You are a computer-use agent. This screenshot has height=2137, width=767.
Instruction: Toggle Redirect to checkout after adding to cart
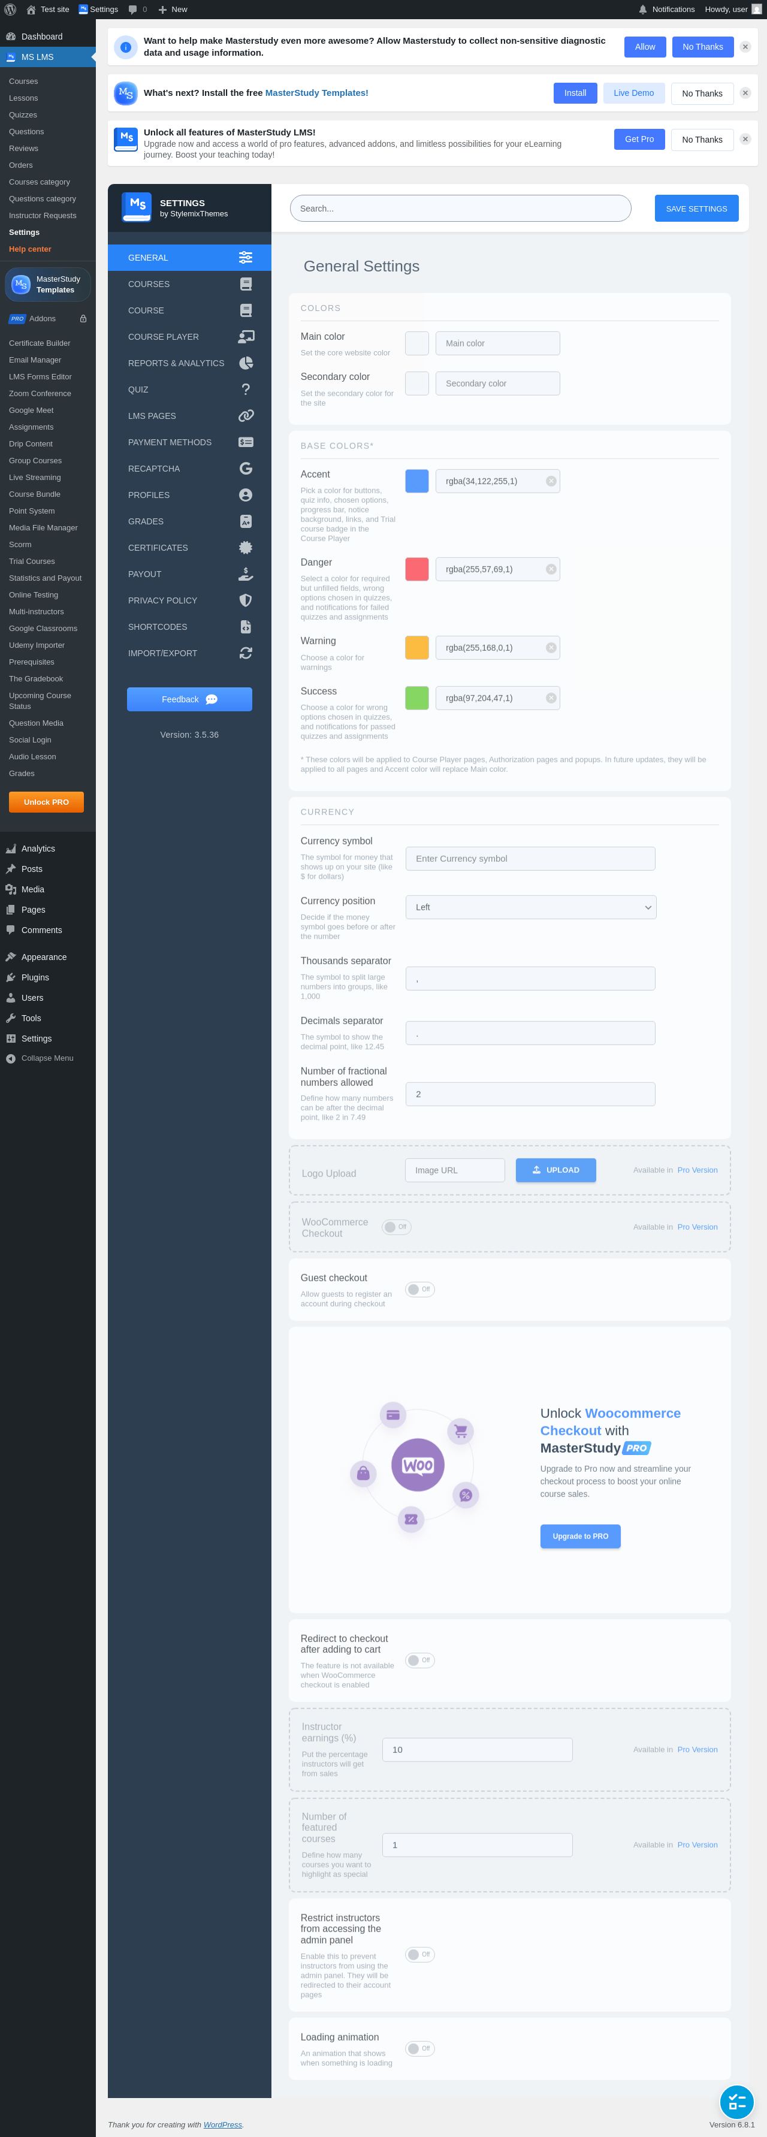coord(419,1660)
